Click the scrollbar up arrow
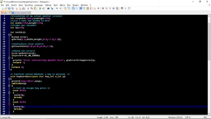Screen dimensions: 211x119 pos(209,16)
